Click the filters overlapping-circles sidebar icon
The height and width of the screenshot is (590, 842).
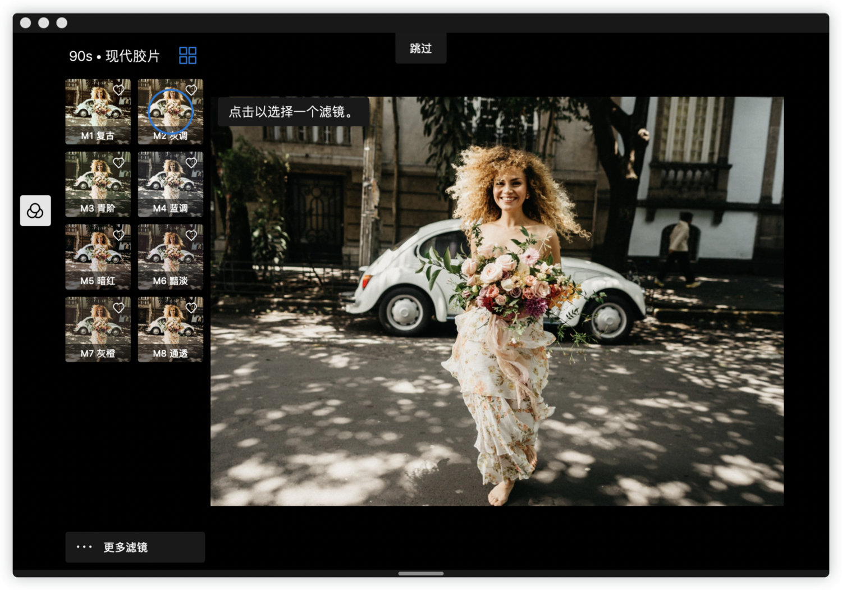point(35,211)
